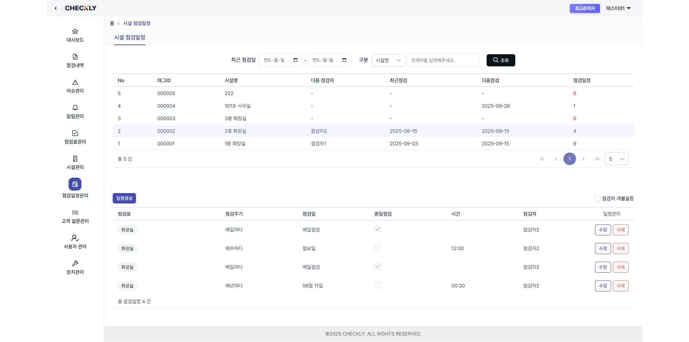Select the 101호 사무실 facility row
Viewport: 689px width, 342px height.
click(373, 106)
